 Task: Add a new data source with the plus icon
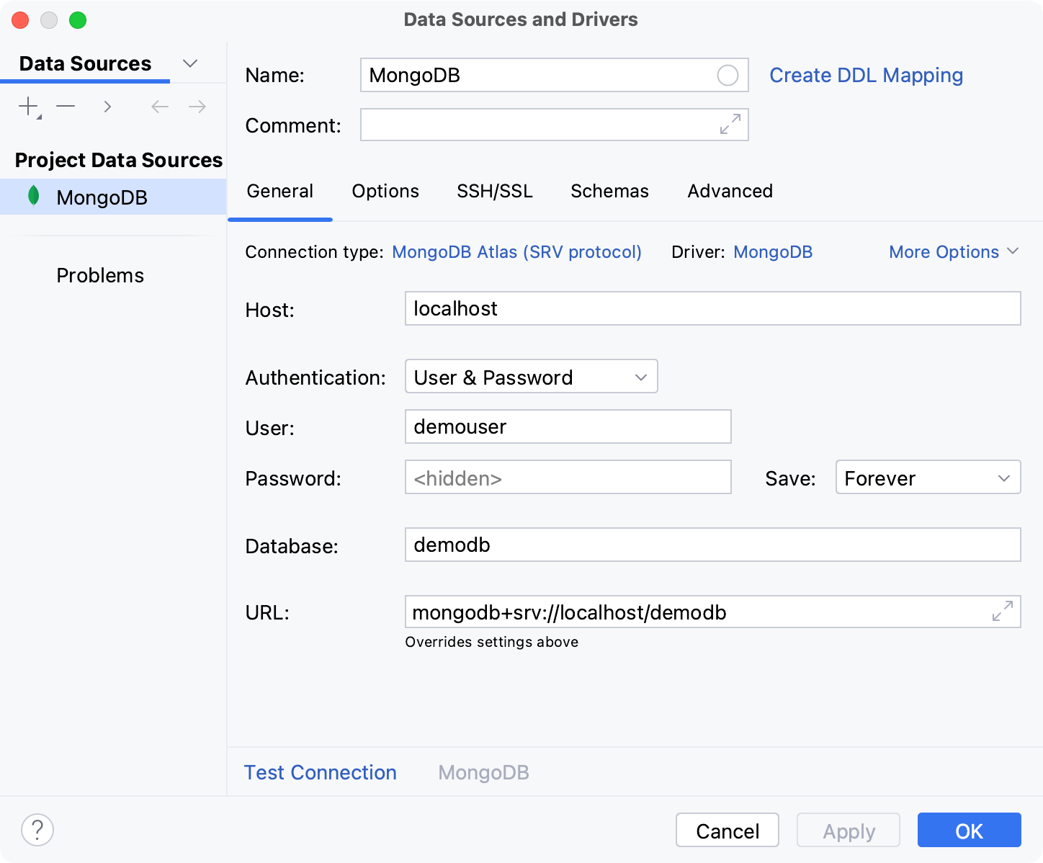(27, 106)
